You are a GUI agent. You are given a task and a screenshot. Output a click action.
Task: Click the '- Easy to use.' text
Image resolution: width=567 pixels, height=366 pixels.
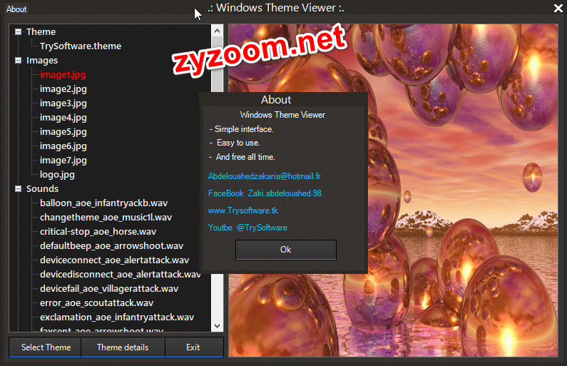tap(235, 143)
